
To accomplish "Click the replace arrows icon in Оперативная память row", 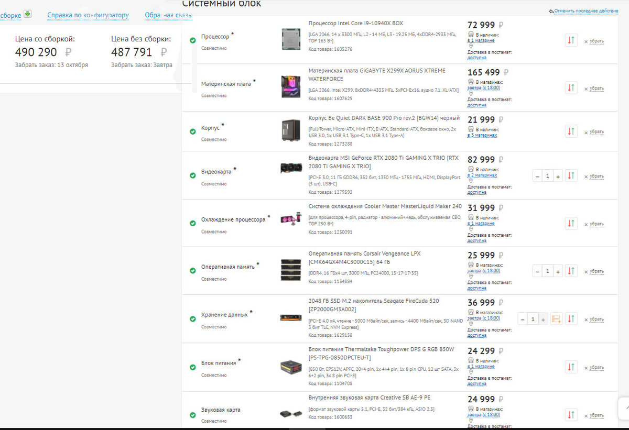I will coord(571,271).
